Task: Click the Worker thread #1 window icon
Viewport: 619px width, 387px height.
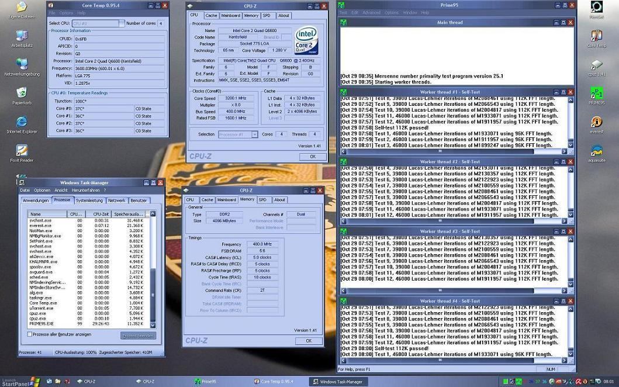Action: pos(344,92)
